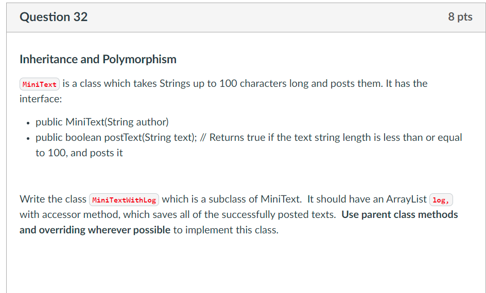Viewport: 486px width, 293px height.
Task: Click the word "interface:"
Action: click(x=41, y=99)
